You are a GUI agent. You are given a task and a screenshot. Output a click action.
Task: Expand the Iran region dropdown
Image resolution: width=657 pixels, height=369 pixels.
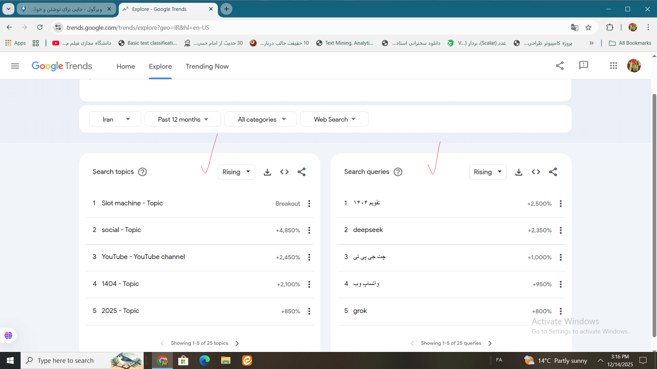tap(115, 119)
